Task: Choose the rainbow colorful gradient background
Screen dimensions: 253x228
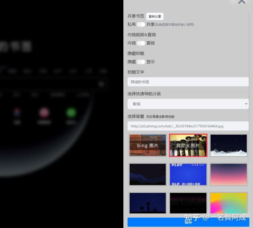Action: pos(228,203)
